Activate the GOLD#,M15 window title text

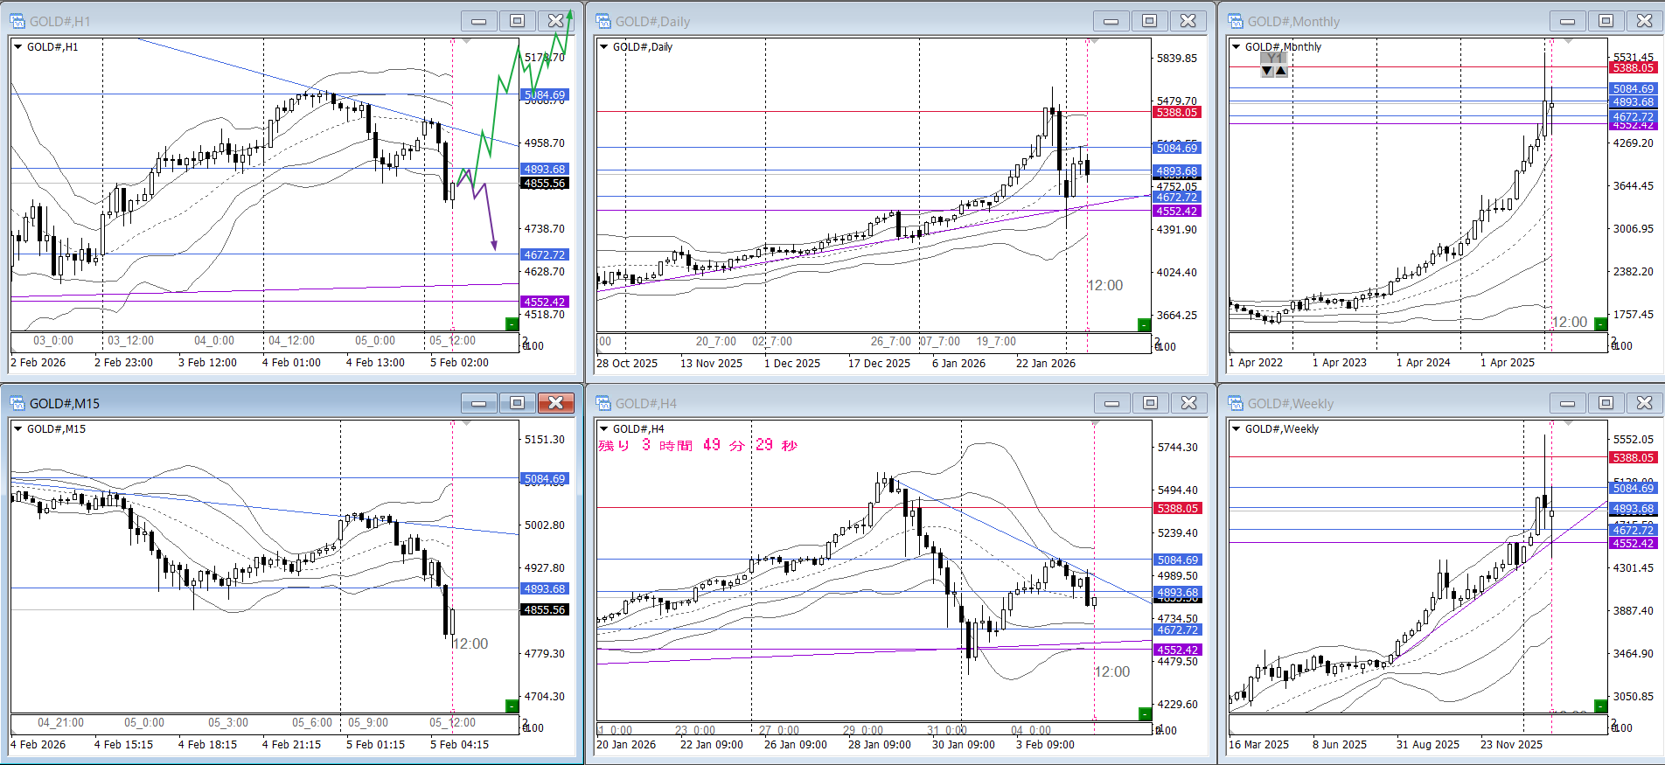(65, 403)
